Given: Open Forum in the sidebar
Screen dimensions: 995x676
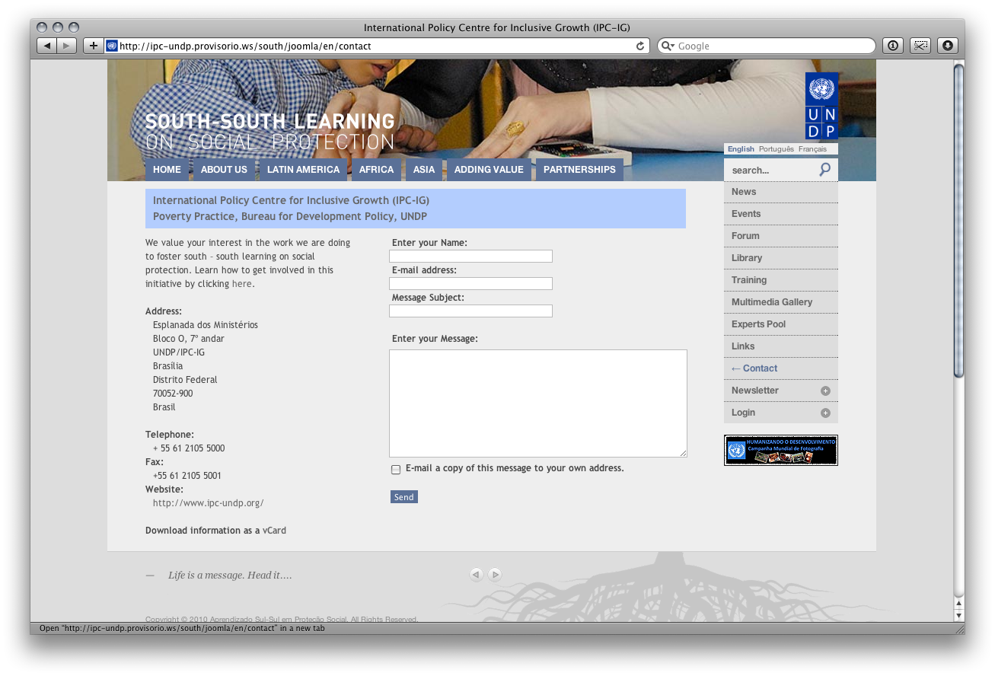Looking at the screenshot, I should 781,236.
